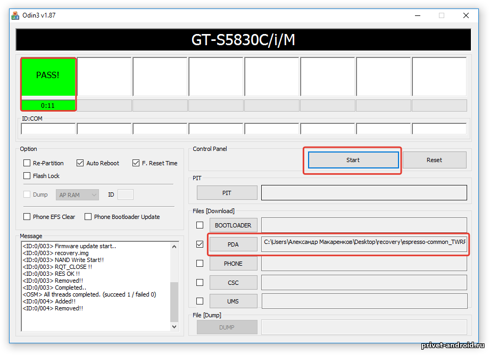The image size is (490, 355).
Task: Click the GT-S5830C/i/M model banner
Action: pyautogui.click(x=243, y=40)
